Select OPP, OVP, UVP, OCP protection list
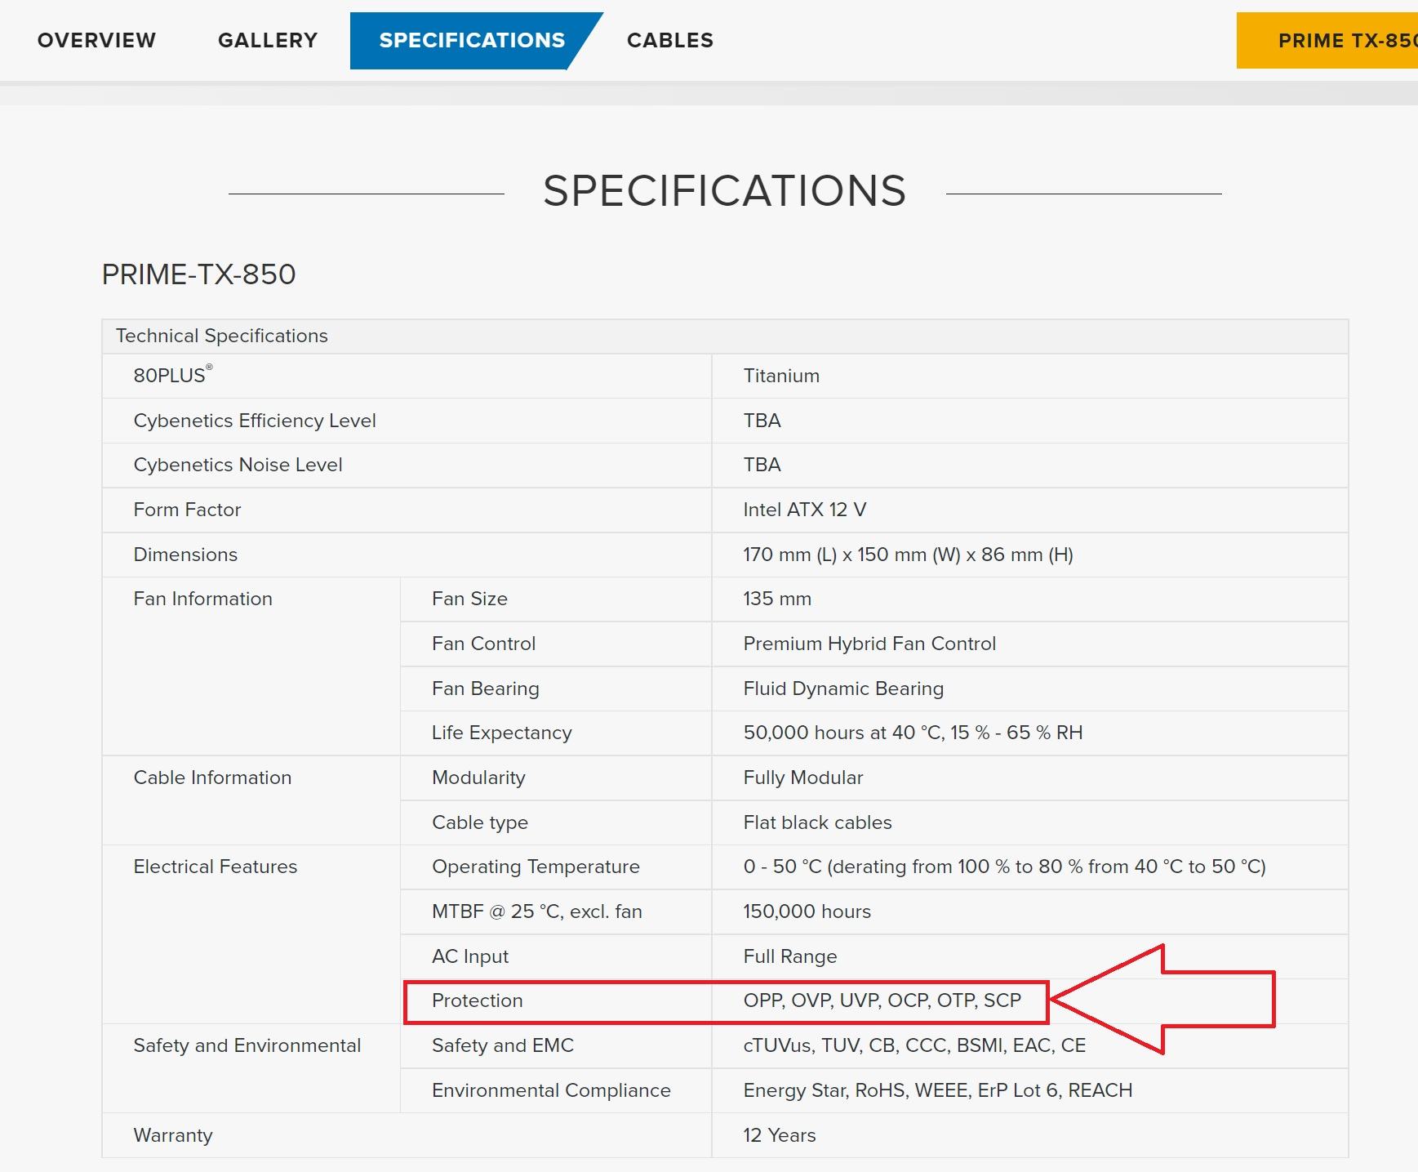The height and width of the screenshot is (1172, 1418). (x=882, y=1000)
